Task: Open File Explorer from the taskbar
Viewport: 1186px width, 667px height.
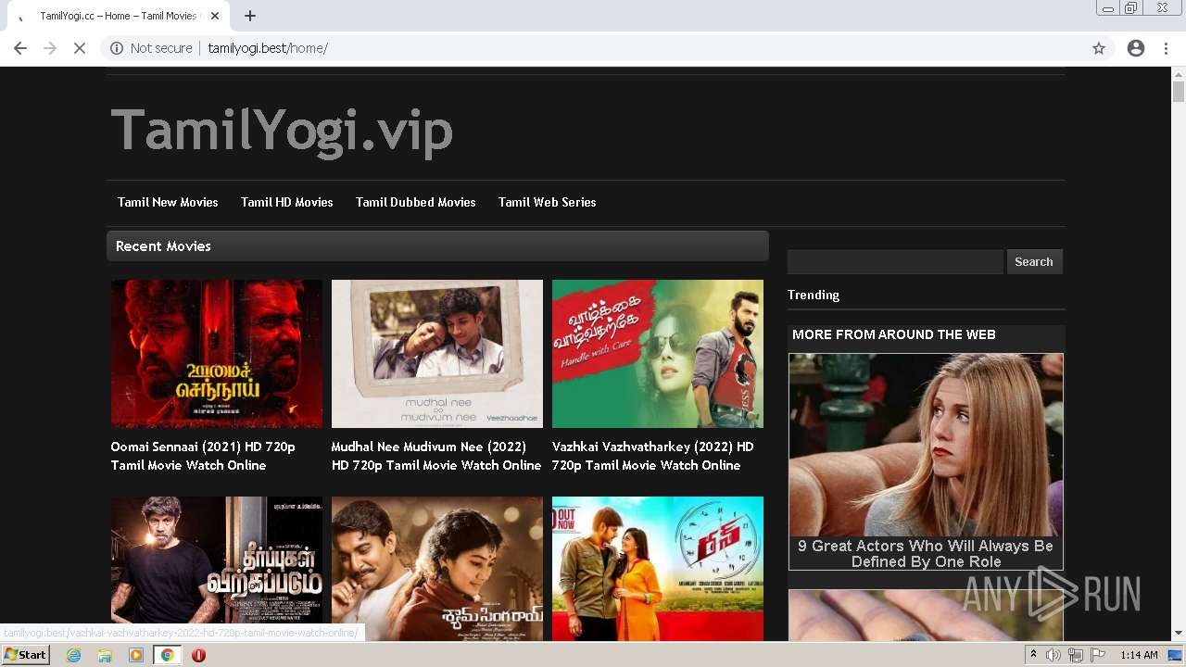Action: [105, 655]
